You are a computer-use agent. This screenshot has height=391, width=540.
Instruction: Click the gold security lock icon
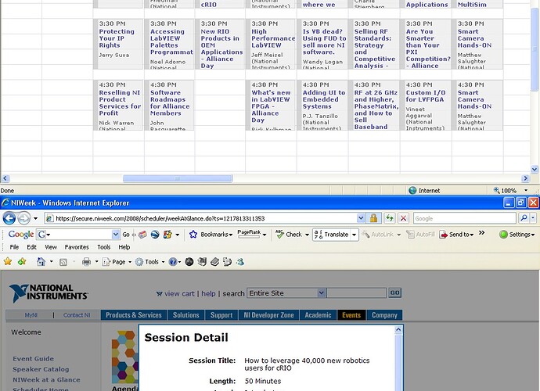pyautogui.click(x=373, y=218)
